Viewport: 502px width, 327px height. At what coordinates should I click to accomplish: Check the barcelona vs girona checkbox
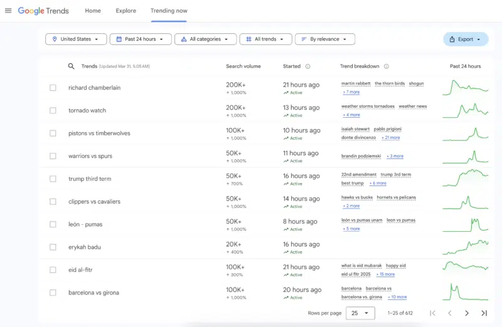[x=53, y=293]
